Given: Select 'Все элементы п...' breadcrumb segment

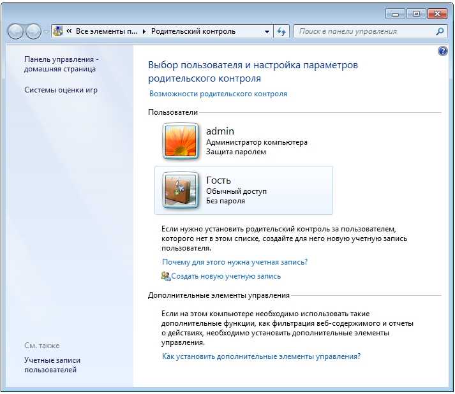Looking at the screenshot, I should pos(107,31).
